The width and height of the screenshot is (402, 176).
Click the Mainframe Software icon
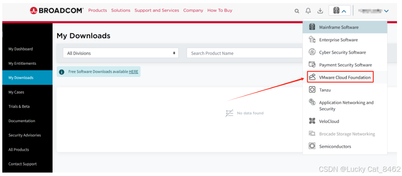pyautogui.click(x=312, y=27)
